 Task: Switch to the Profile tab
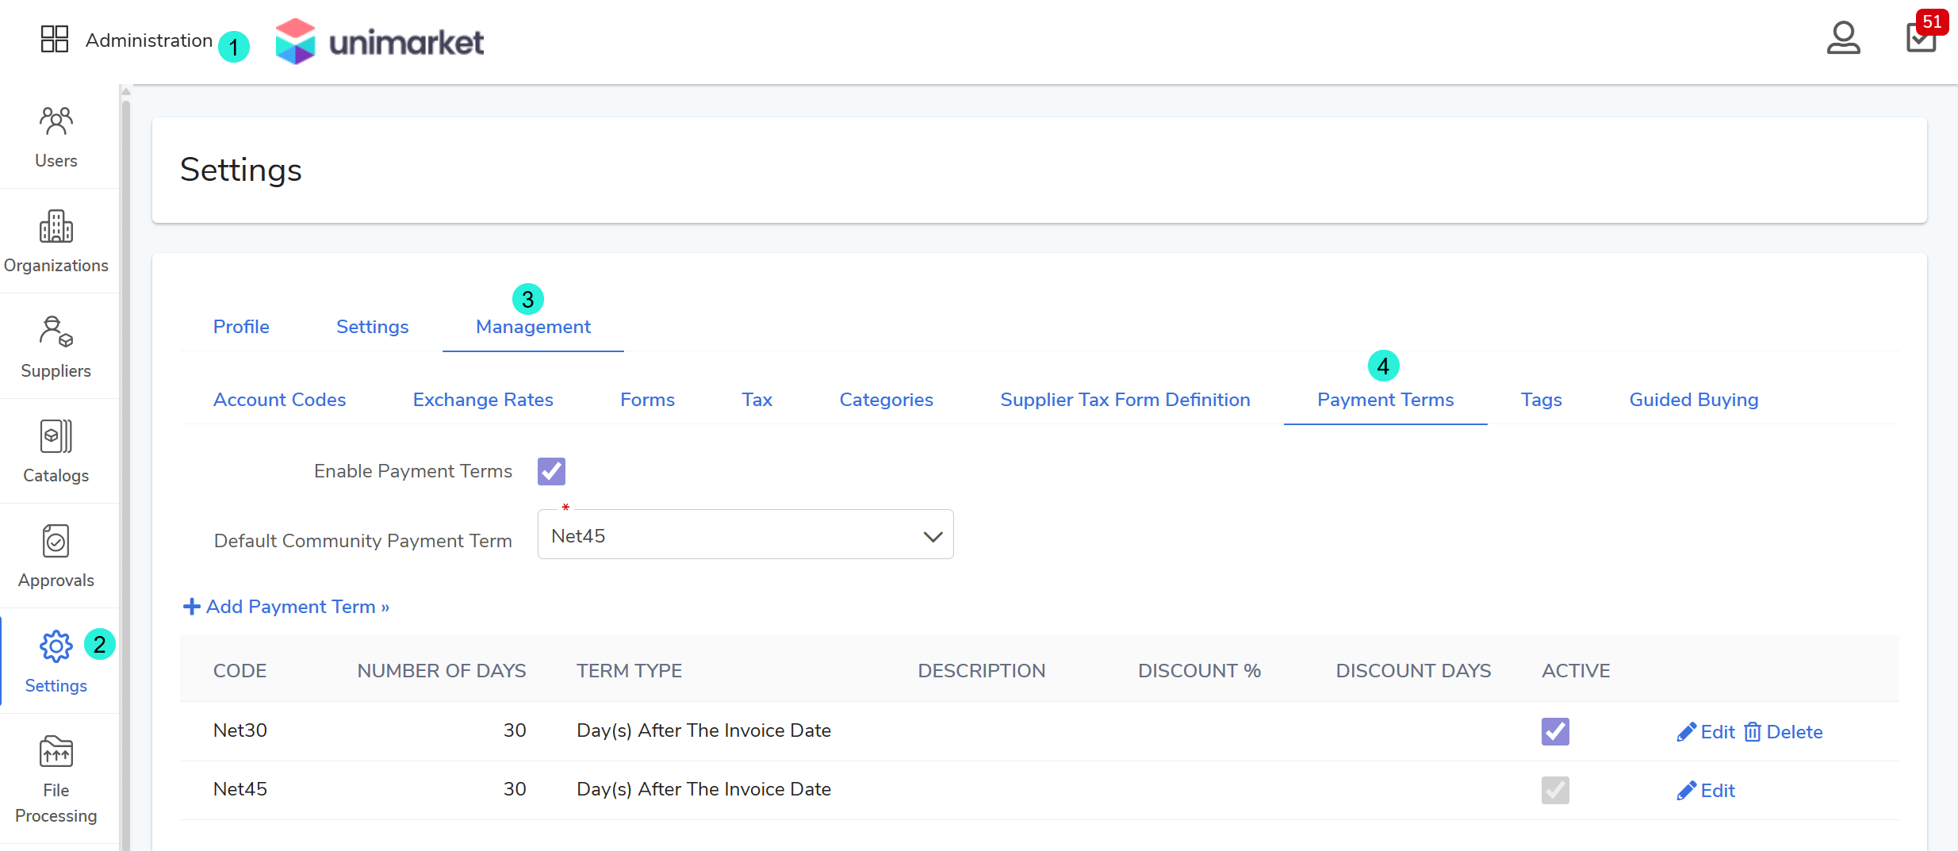[x=241, y=327]
